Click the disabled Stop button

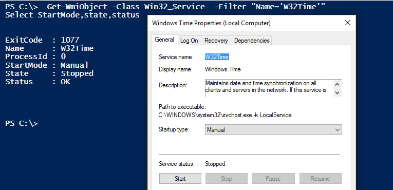227,179
